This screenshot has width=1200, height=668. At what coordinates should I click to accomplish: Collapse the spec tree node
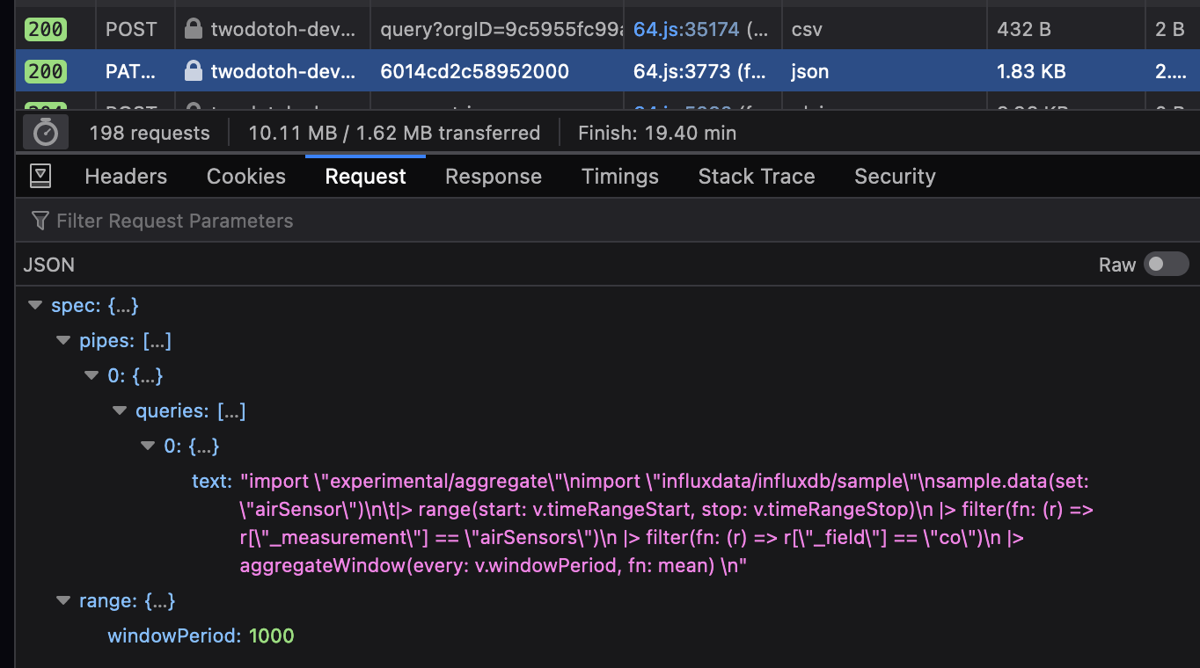pyautogui.click(x=35, y=306)
